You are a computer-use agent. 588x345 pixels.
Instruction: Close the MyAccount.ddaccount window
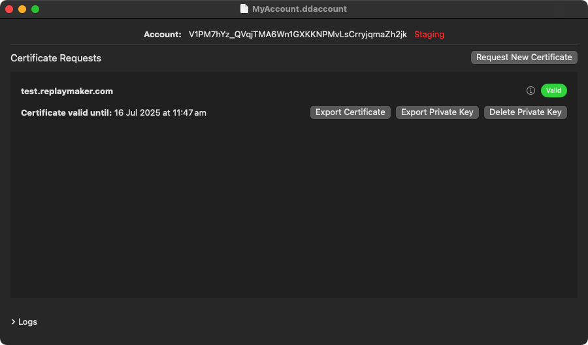[9, 9]
